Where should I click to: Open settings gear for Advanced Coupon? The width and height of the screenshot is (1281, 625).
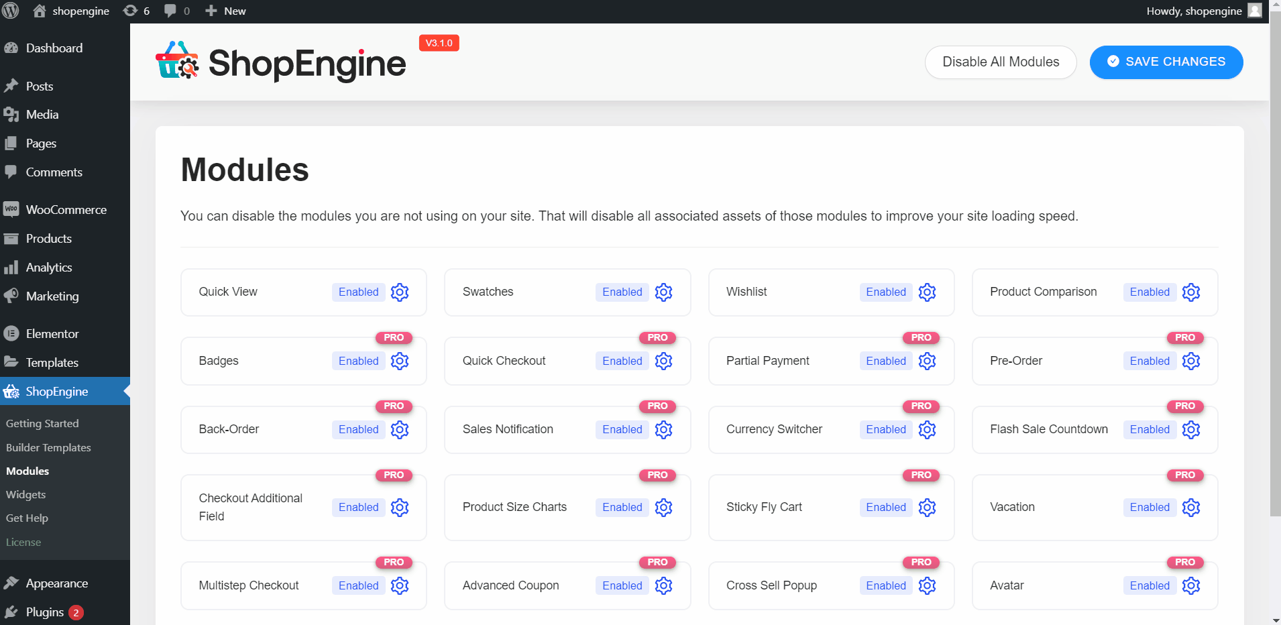(x=663, y=585)
